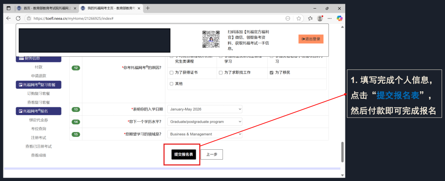
Task: Click the question number 15 badge
Action: tap(76, 134)
